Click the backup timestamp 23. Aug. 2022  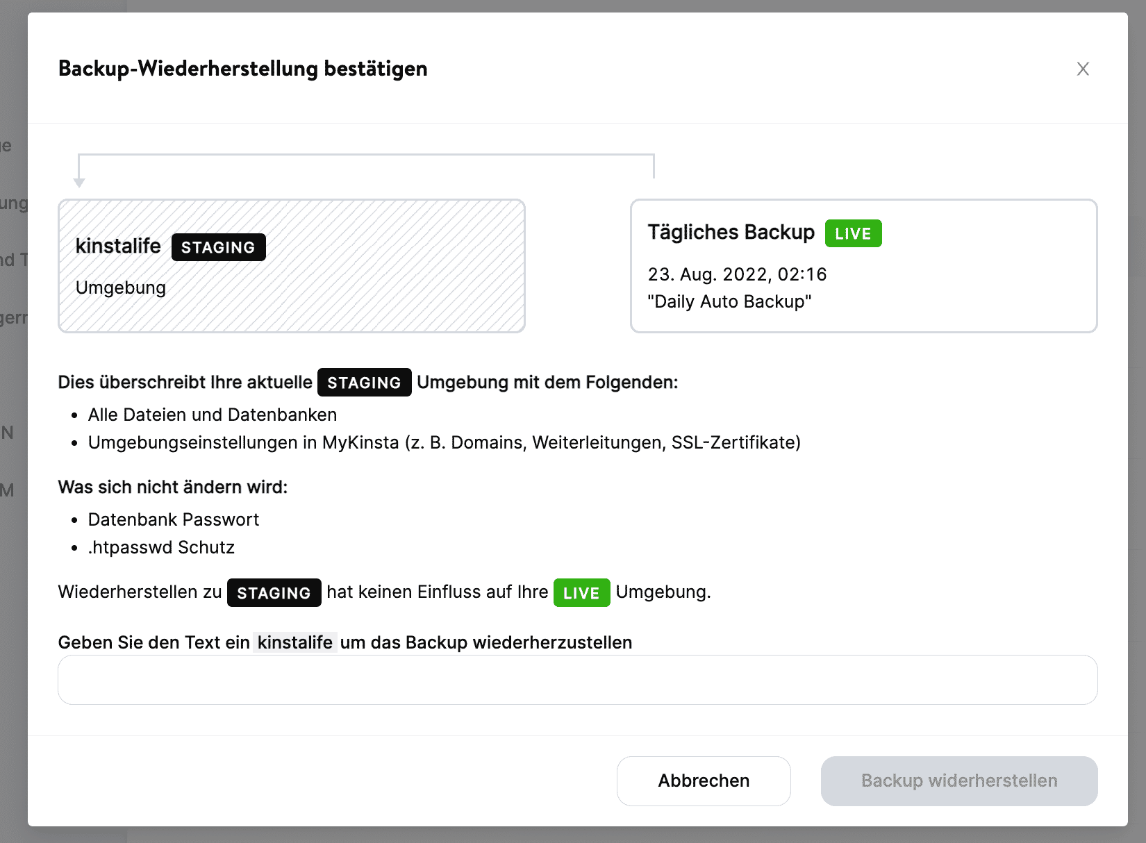[x=738, y=274]
